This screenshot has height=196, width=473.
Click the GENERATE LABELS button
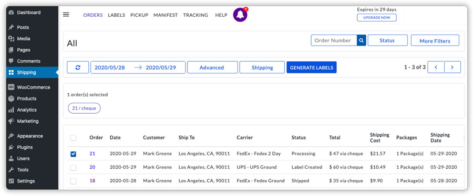pos(311,67)
